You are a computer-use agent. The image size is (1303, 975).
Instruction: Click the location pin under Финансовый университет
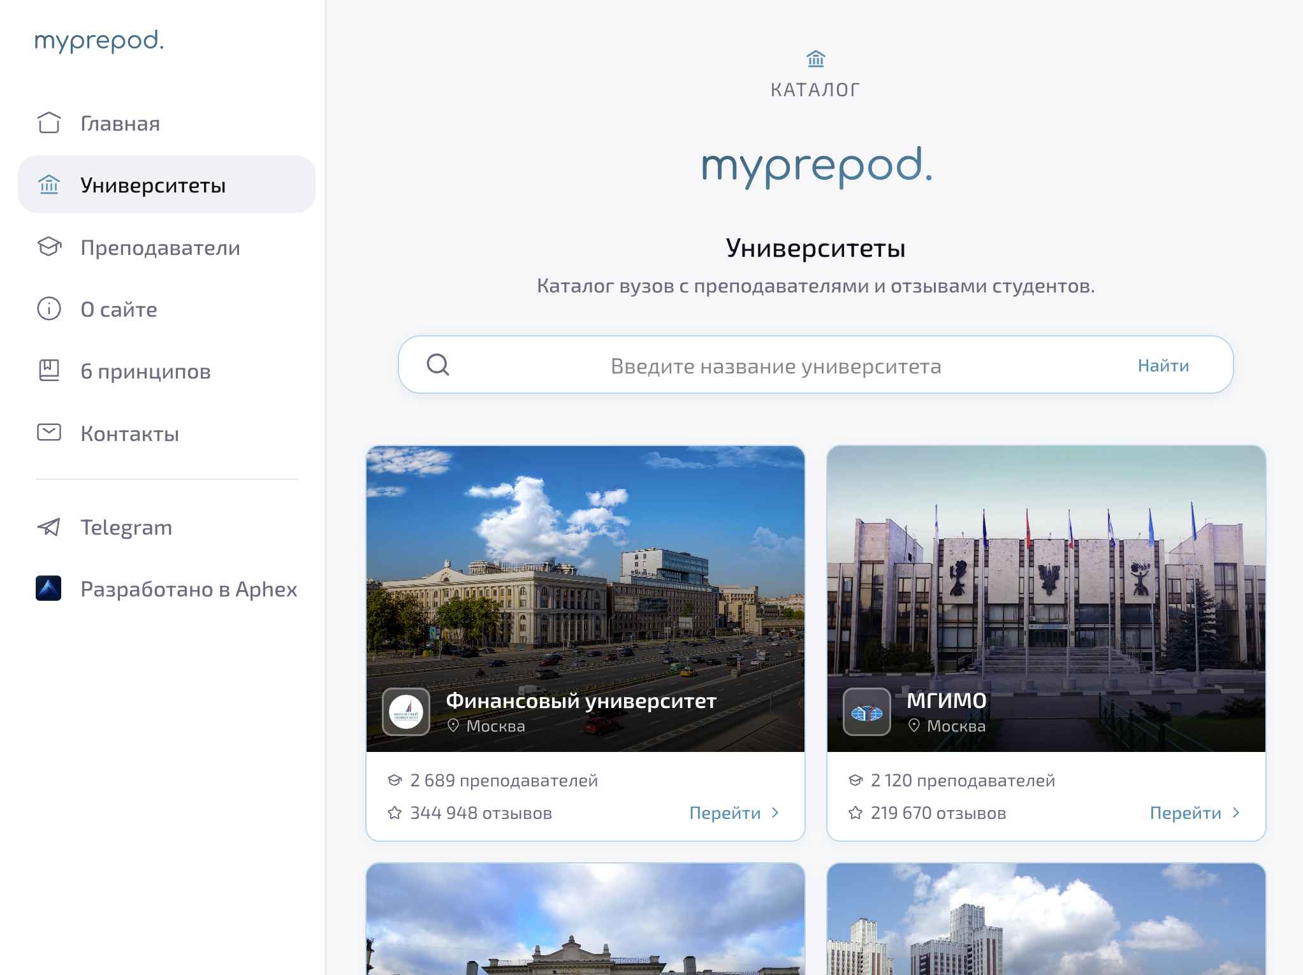(x=453, y=725)
